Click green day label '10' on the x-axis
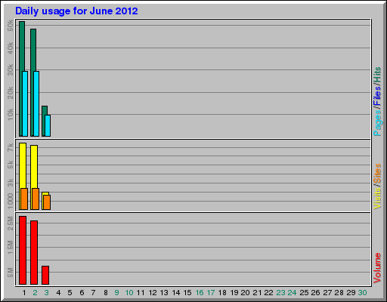 click(x=129, y=293)
